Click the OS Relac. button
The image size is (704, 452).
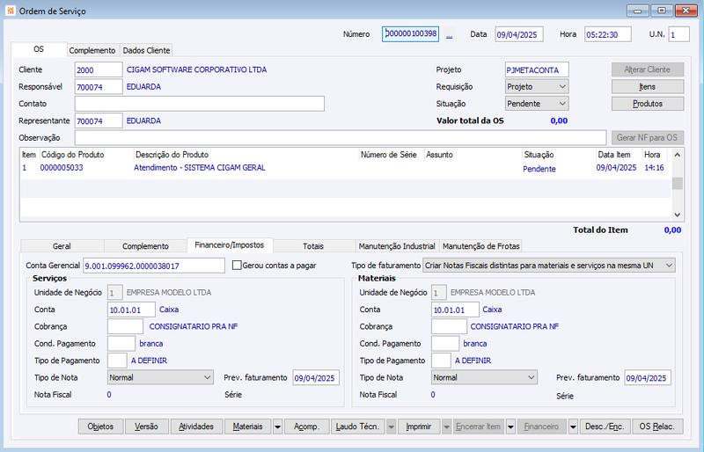(x=657, y=426)
